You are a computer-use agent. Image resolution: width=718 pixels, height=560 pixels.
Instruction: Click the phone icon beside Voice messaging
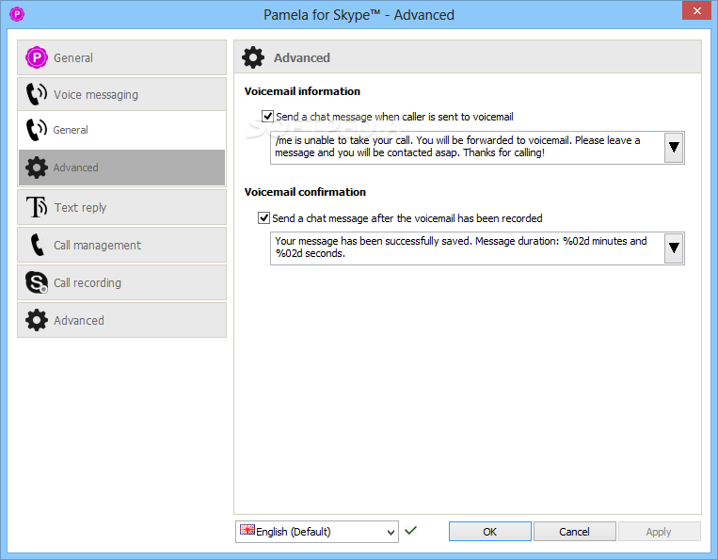point(37,94)
